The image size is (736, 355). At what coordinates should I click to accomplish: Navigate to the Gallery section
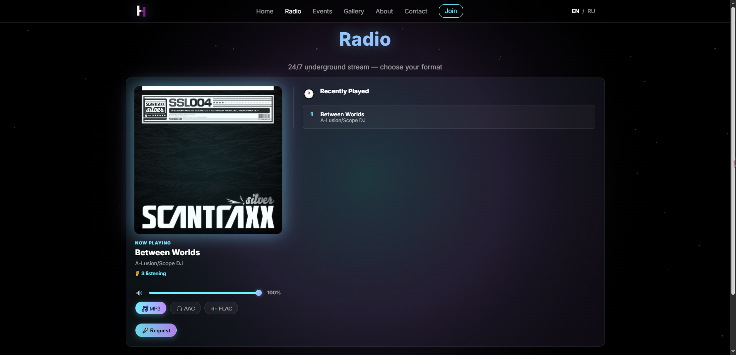tap(354, 11)
